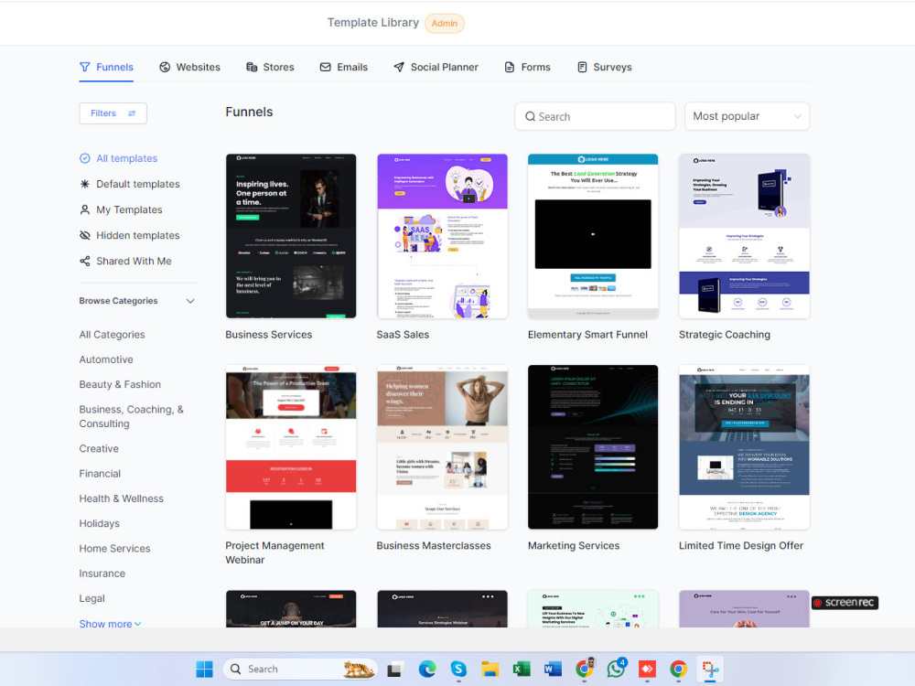Open the Most popular sort dropdown
This screenshot has width=915, height=686.
click(x=747, y=117)
